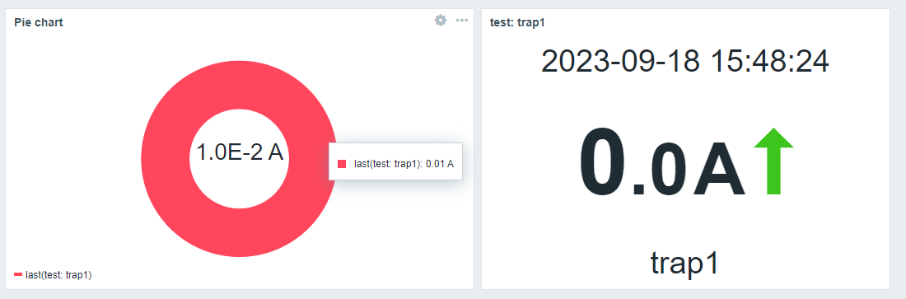Click the red square in the tooltip
This screenshot has width=906, height=299.
click(x=342, y=164)
